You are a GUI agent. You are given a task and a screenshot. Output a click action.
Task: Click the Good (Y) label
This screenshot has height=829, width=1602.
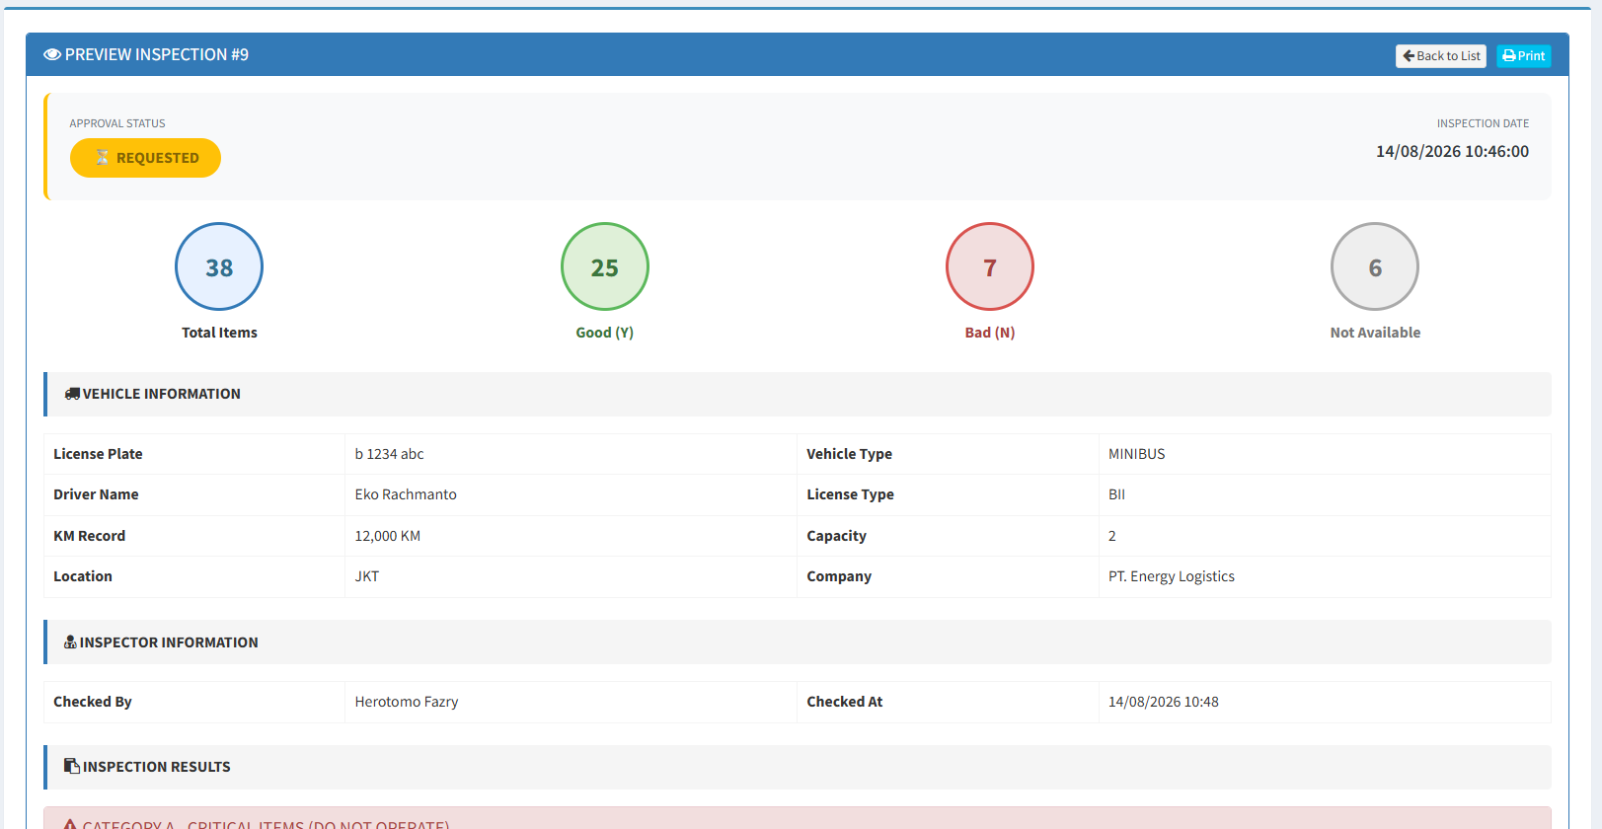605,333
